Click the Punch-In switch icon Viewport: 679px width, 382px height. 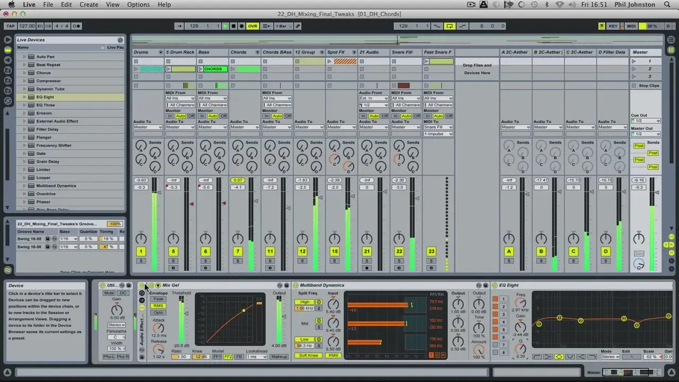[x=437, y=26]
